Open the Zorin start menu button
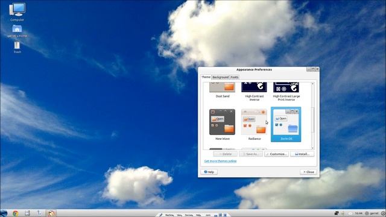This screenshot has width=386, height=217. [4, 213]
